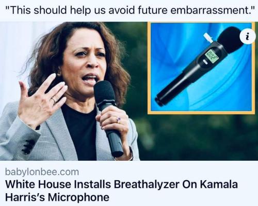Click the green digital display on breathalyzer
The height and width of the screenshot is (206, 258).
tap(212, 56)
